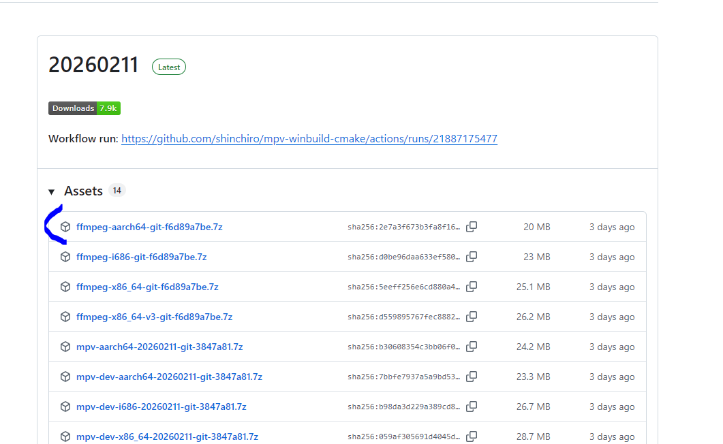
Task: Click the 26.7 MB file size
Action: [x=534, y=407]
